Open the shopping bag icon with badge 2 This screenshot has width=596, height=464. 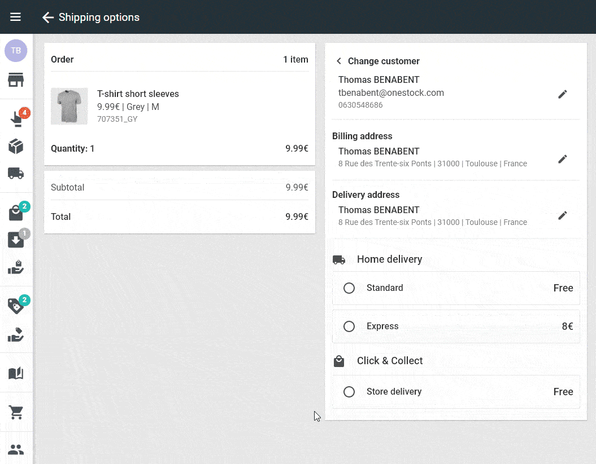(16, 213)
